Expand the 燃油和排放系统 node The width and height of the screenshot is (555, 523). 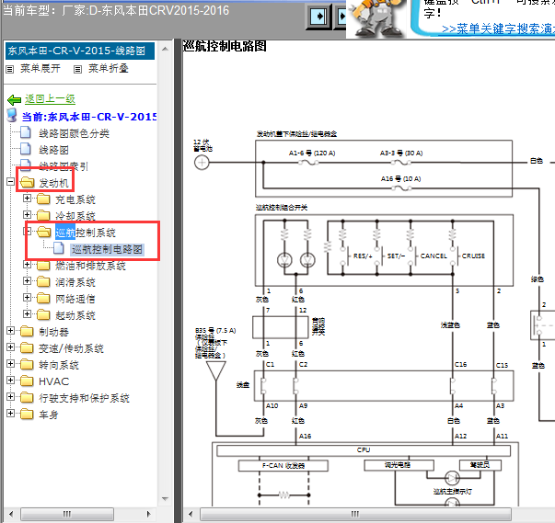coord(27,265)
